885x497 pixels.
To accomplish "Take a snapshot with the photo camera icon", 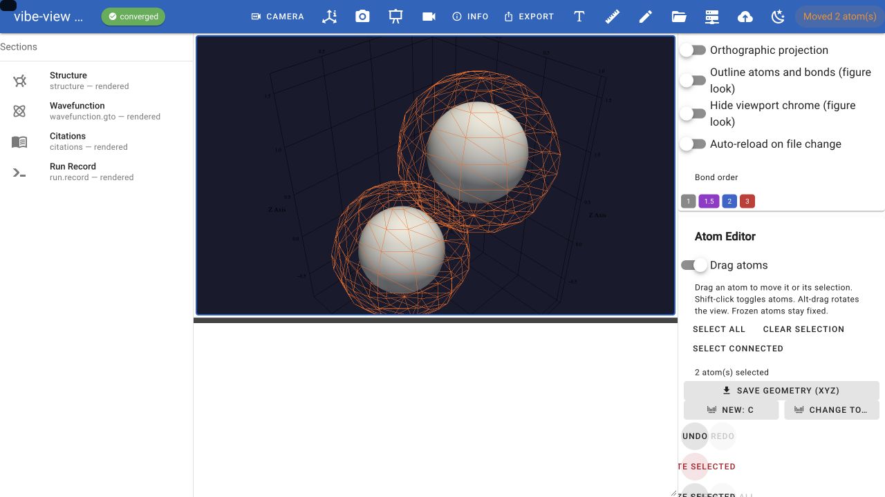I will pyautogui.click(x=362, y=17).
